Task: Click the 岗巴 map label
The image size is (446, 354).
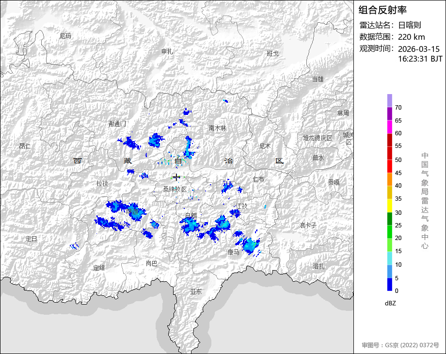Action: pos(151,263)
